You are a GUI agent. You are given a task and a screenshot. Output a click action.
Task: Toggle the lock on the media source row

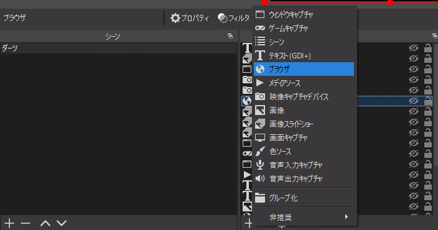tap(427, 175)
